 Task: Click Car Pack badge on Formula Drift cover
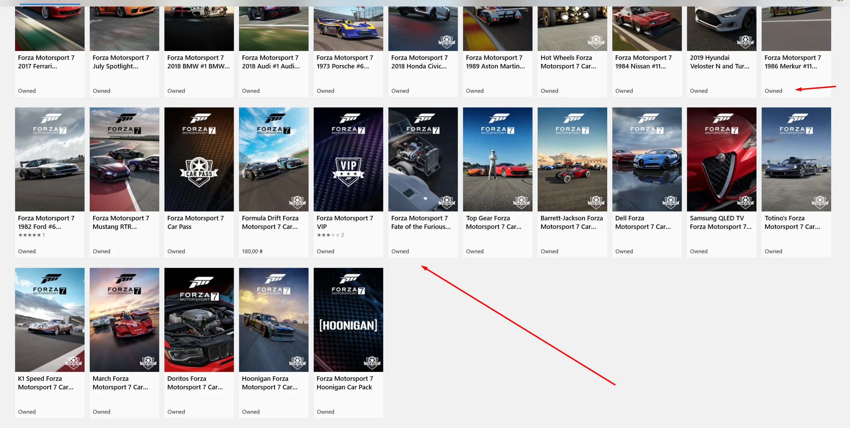click(297, 202)
